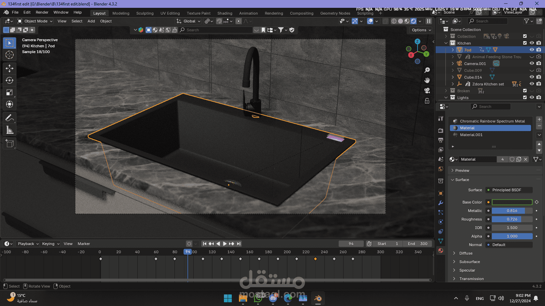
Task: Open the Marker timeline menu
Action: pos(84,244)
